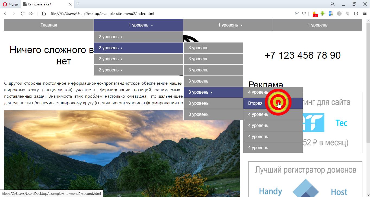The image size is (370, 197).
Task: Open the weather extension showing +11
Action: coord(314,14)
